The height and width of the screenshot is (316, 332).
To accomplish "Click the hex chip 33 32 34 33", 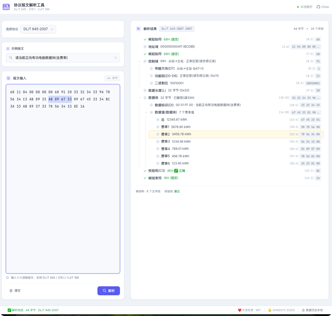I will point(310,105).
